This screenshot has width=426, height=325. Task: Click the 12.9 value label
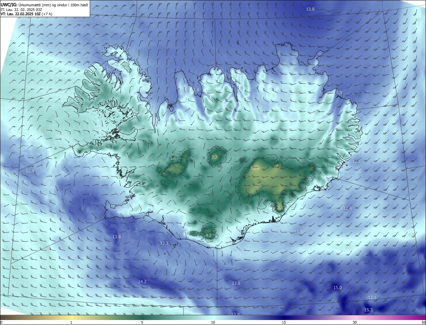tap(338, 92)
